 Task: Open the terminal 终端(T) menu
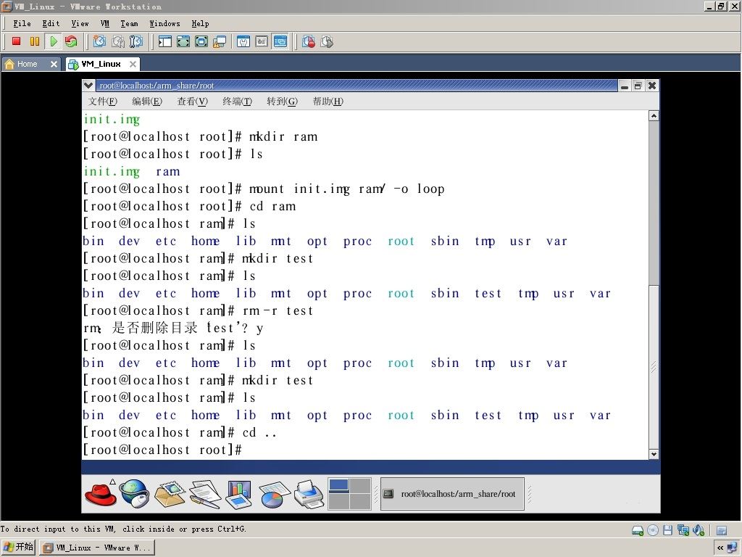[x=237, y=102]
